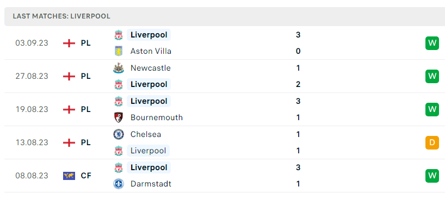Click the Darmstadt club crest
Image resolution: width=445 pixels, height=199 pixels.
(x=119, y=184)
